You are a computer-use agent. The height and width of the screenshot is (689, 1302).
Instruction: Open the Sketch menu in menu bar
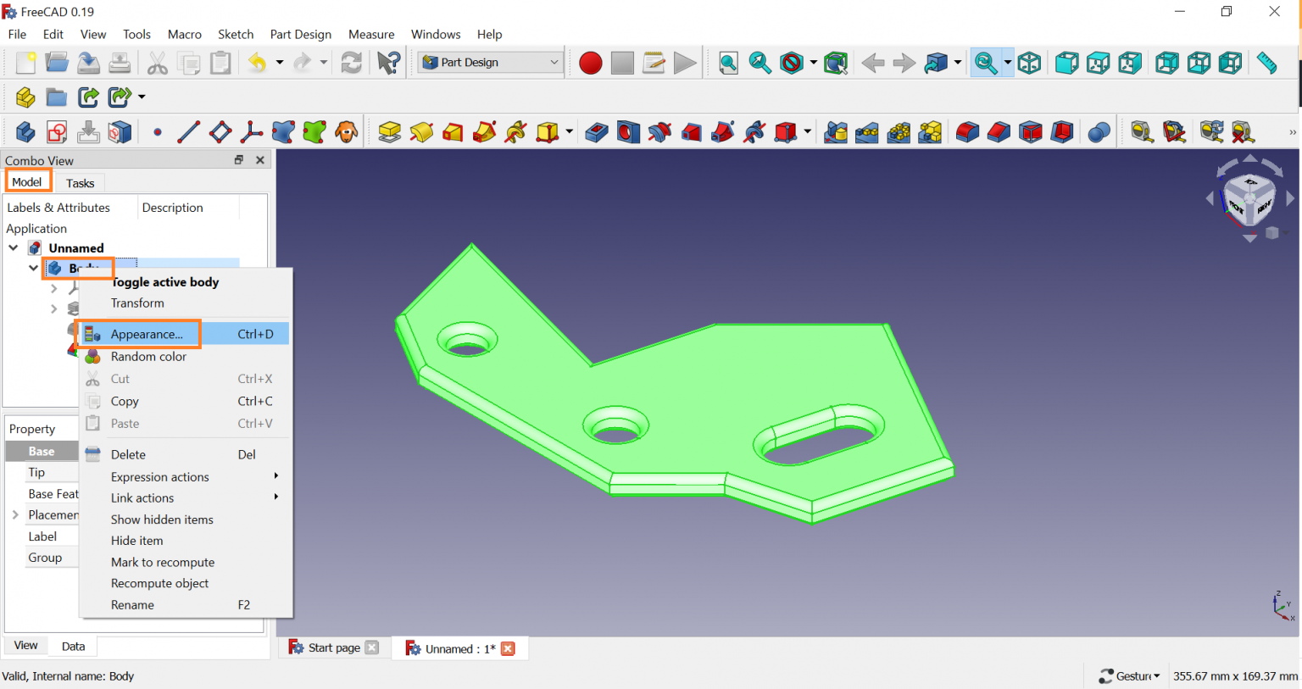click(x=236, y=35)
